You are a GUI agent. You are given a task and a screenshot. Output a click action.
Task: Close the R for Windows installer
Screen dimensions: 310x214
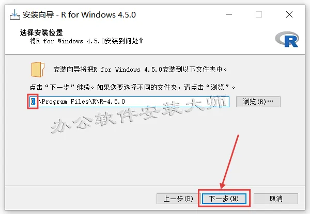coord(289,14)
